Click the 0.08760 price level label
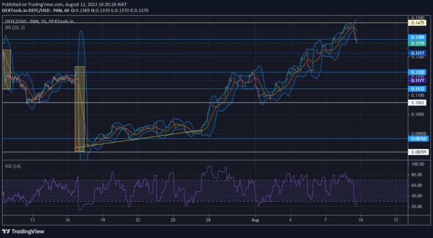This screenshot has width=433, height=238. 418,139
